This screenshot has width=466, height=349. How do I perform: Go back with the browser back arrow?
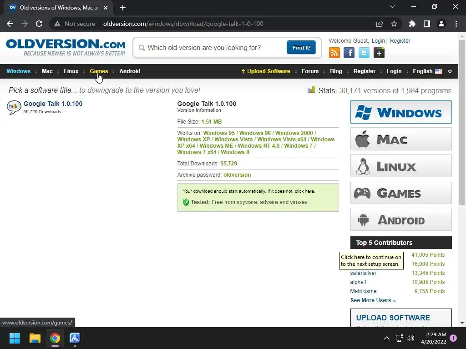pyautogui.click(x=10, y=24)
